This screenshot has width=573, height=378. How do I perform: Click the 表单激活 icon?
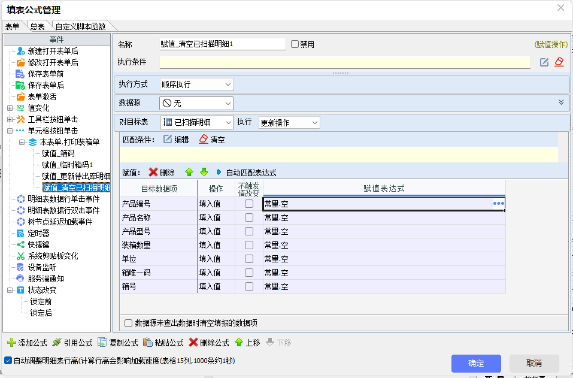tap(21, 96)
